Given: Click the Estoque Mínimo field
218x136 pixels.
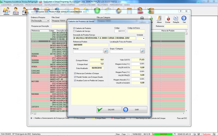Looking at the screenshot, I should [97, 60].
